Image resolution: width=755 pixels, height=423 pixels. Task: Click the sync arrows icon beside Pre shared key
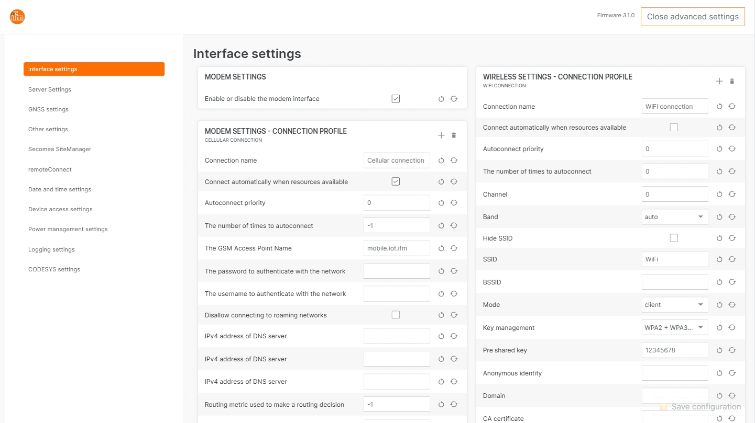click(x=732, y=350)
